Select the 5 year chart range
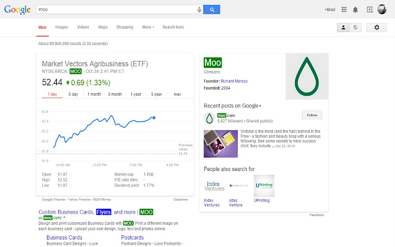The image size is (395, 247). 156,94
